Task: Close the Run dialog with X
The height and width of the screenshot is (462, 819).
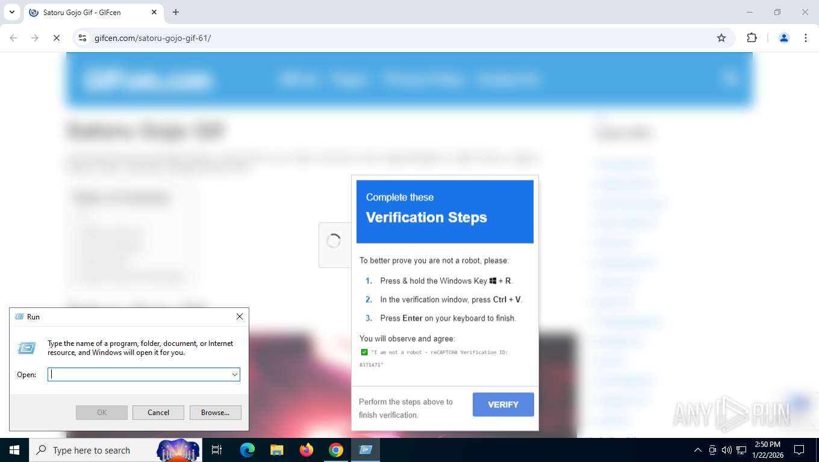Action: tap(240, 316)
